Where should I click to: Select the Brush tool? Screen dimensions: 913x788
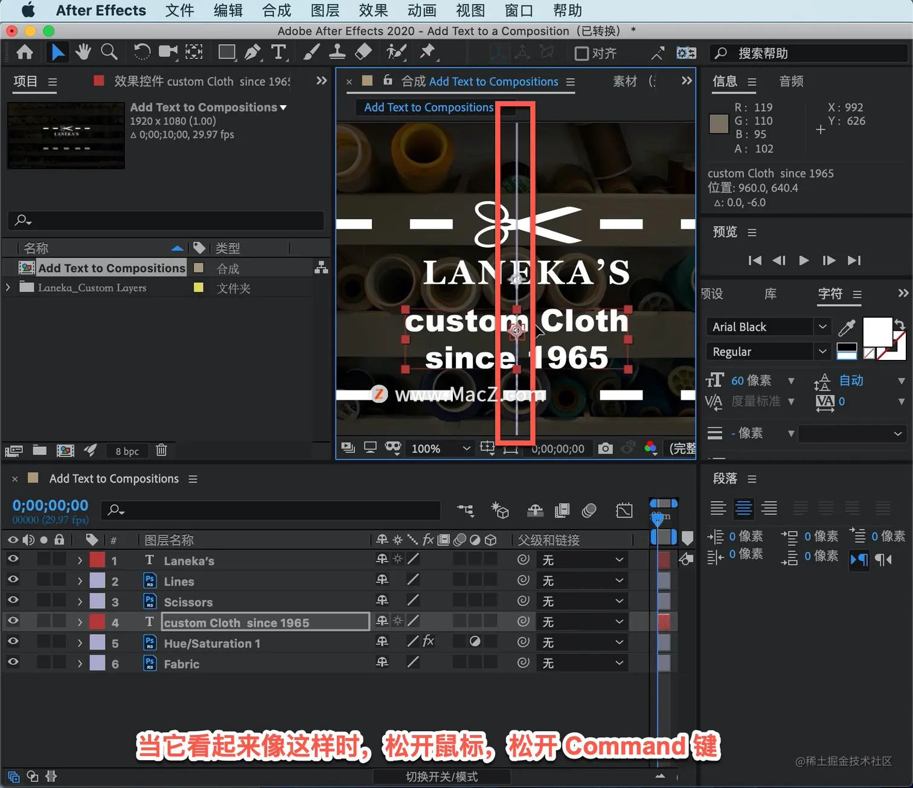(311, 53)
